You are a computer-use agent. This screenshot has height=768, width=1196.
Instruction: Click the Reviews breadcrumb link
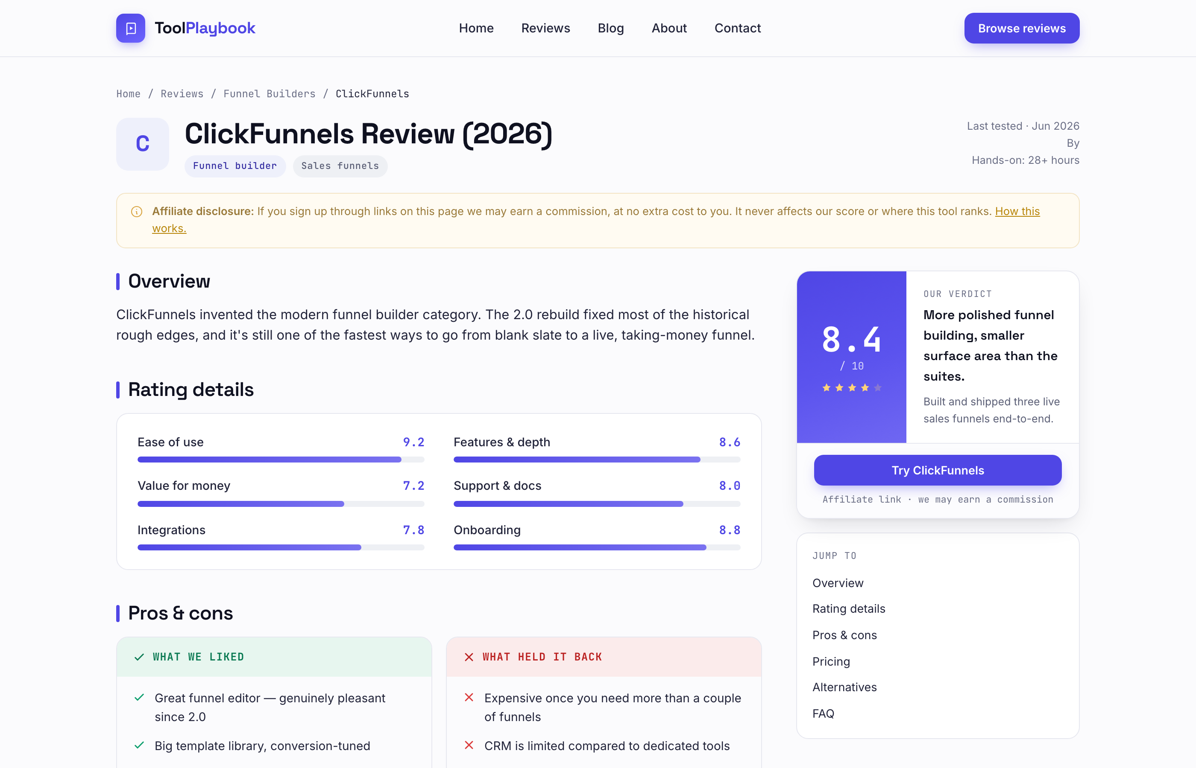(182, 94)
